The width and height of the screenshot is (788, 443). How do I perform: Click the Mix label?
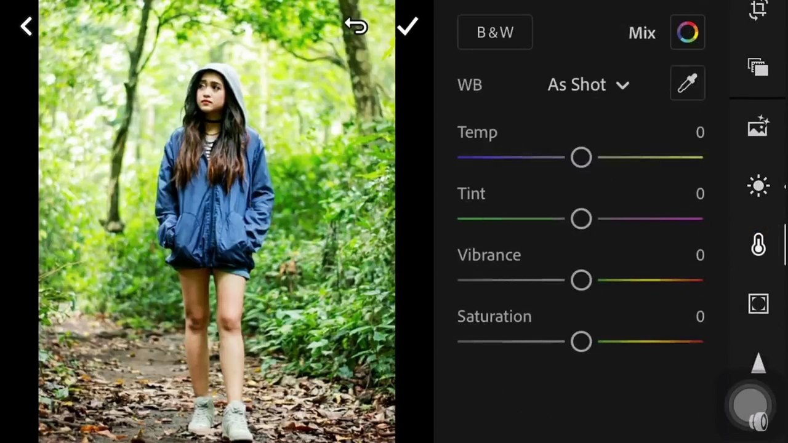tap(642, 33)
